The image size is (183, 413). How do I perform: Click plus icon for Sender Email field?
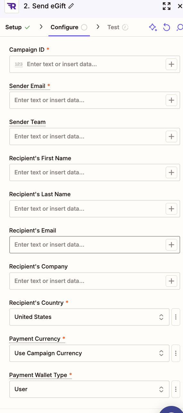171,100
